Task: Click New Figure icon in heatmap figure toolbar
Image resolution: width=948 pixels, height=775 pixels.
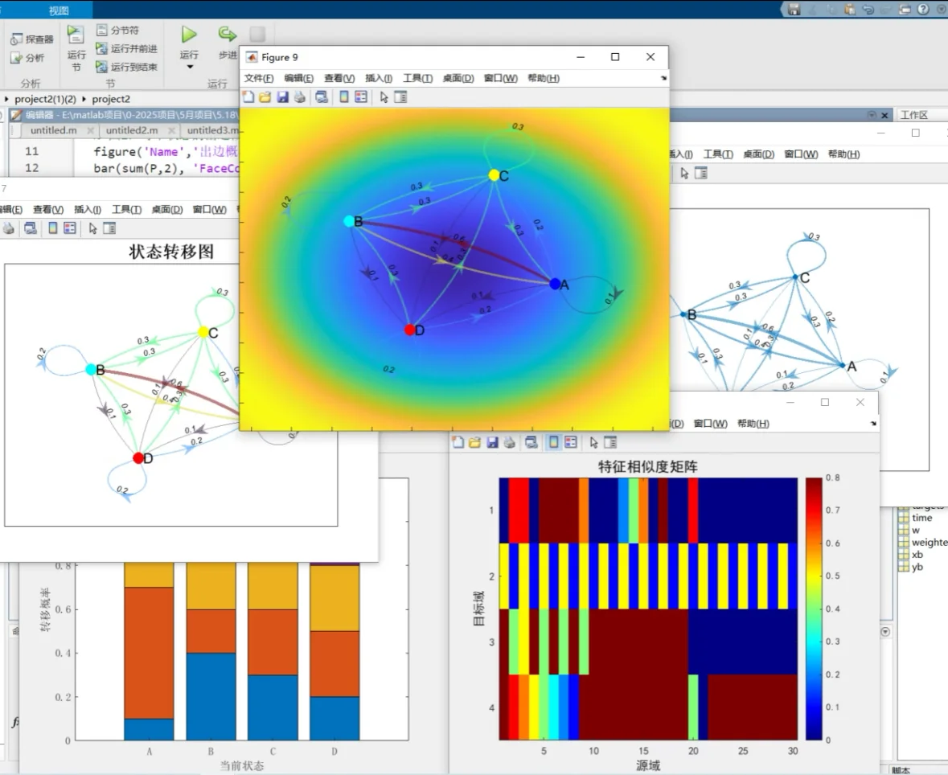Action: coord(458,442)
